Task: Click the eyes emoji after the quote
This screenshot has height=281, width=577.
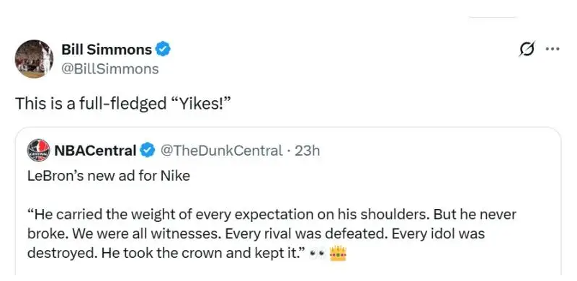Action: point(316,254)
